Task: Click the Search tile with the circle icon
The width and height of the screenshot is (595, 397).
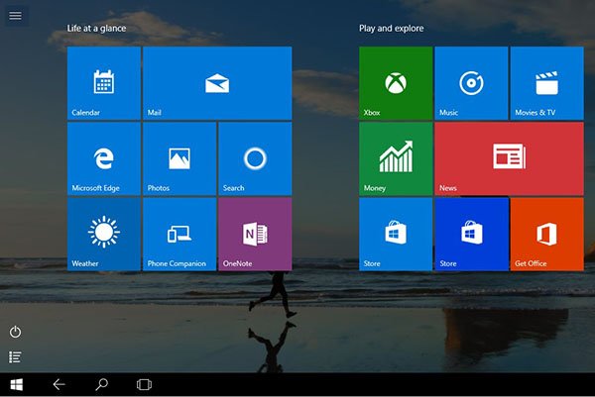Action: [x=254, y=158]
